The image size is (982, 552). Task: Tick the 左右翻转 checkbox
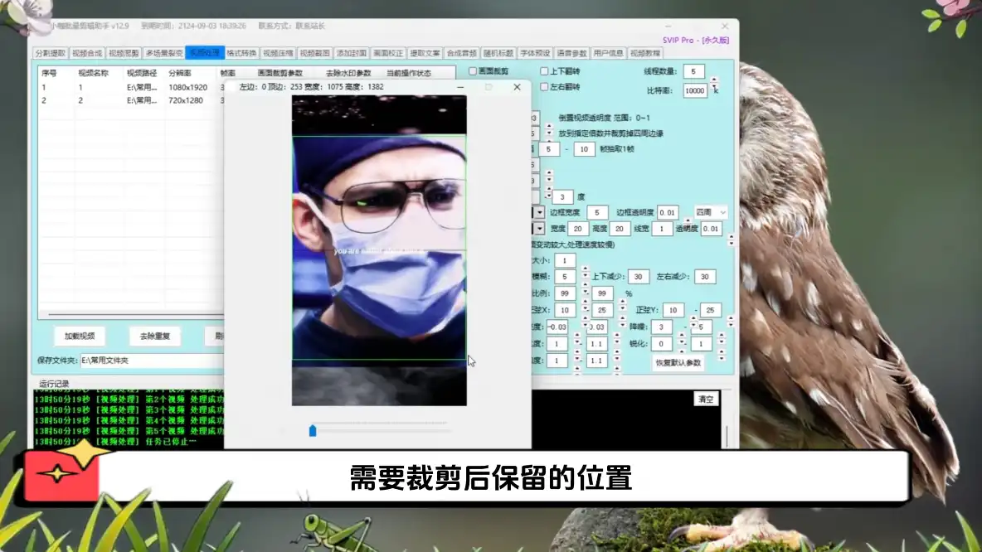[544, 87]
